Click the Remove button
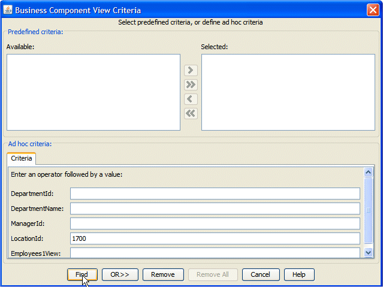 163,274
